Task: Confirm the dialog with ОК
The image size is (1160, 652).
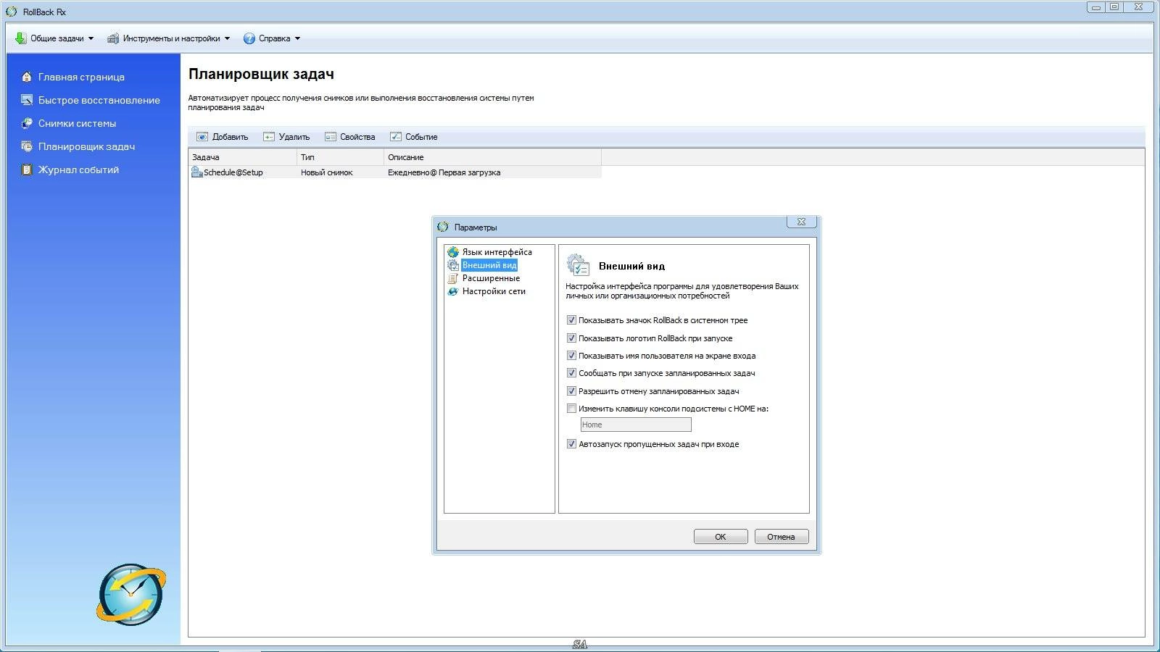Action: (721, 537)
